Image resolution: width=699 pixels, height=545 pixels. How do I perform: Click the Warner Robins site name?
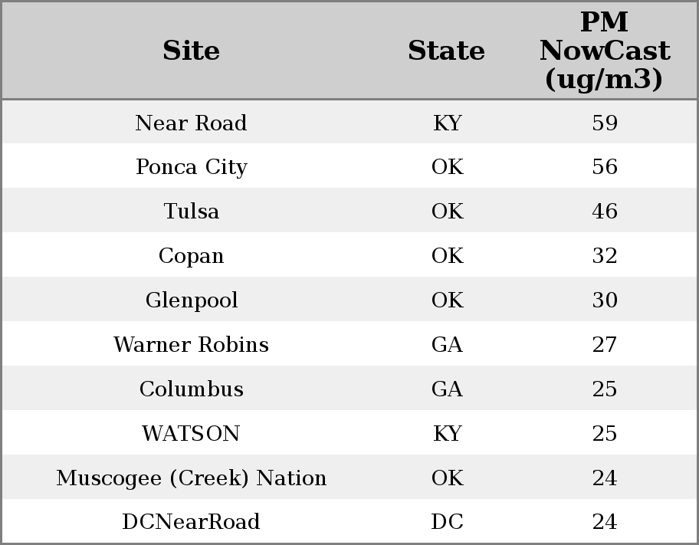[x=191, y=345]
